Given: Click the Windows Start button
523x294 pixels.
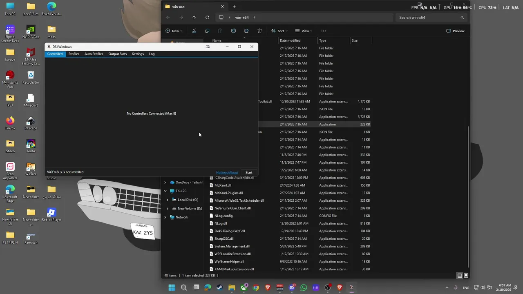Looking at the screenshot, I should (x=172, y=287).
